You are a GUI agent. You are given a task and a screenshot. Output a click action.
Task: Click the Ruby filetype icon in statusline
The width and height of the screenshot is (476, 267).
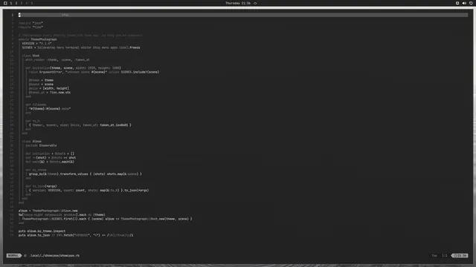click(x=25, y=255)
